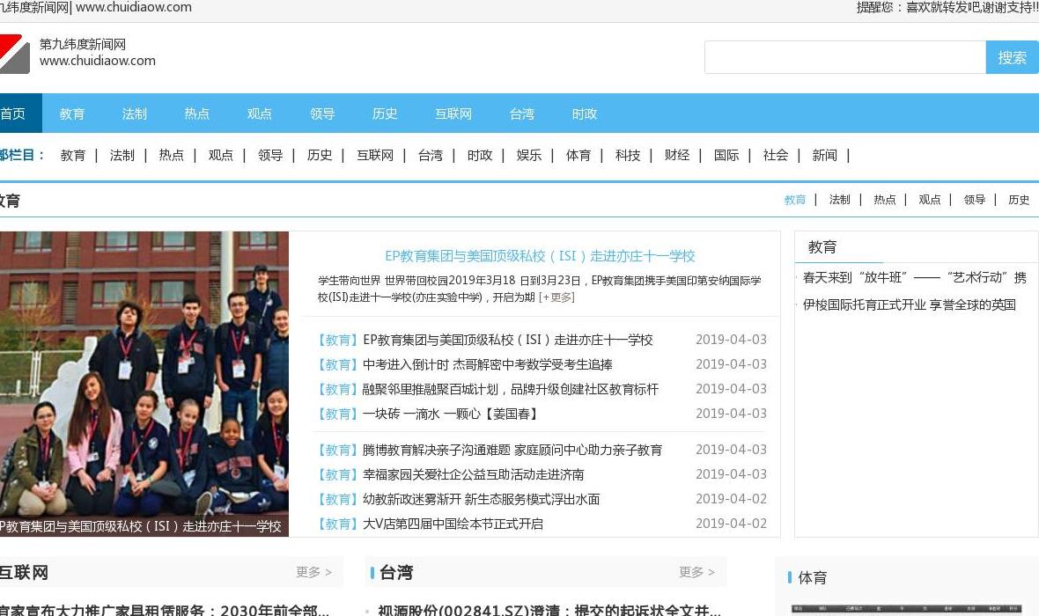Open article 官家宣布大力推广家具租赁服务
The width and height of the screenshot is (1039, 616).
click(x=165, y=610)
